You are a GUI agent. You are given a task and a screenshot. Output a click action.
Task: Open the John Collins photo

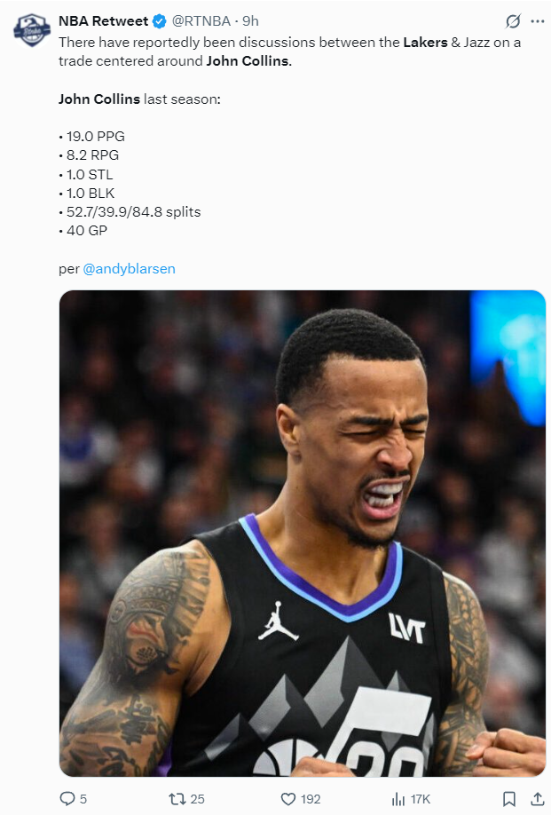(x=303, y=534)
